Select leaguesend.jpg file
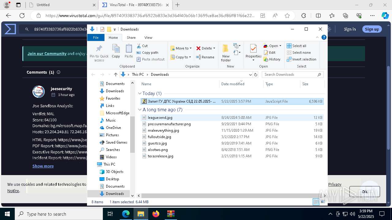Viewport: 392px width, 220px height. (x=160, y=118)
